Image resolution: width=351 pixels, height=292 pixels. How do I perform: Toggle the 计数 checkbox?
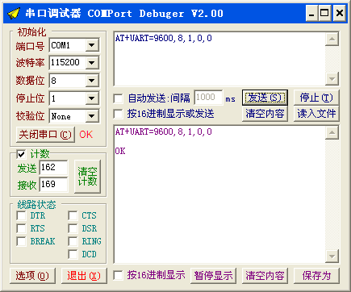pos(21,154)
